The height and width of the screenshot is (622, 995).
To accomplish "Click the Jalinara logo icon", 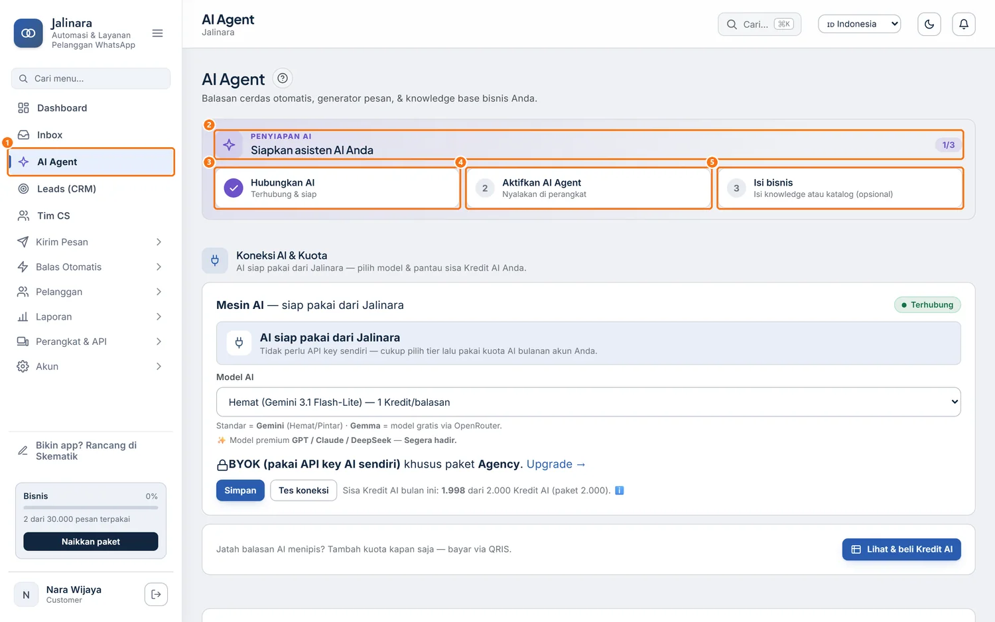I will (x=28, y=33).
